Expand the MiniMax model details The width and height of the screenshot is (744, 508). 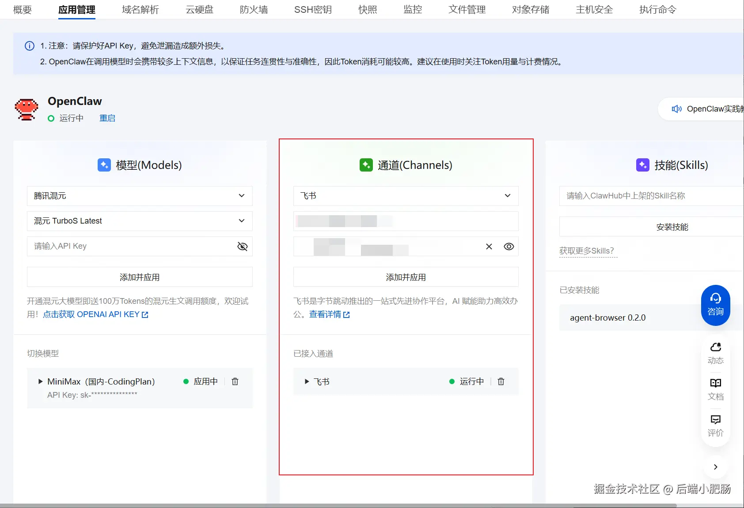click(x=41, y=381)
